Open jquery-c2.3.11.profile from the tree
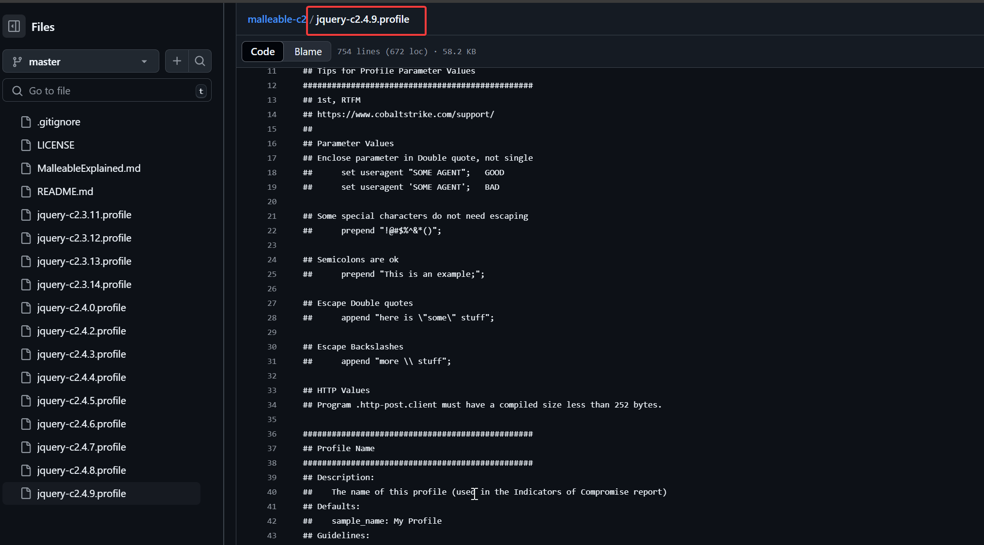 tap(84, 215)
